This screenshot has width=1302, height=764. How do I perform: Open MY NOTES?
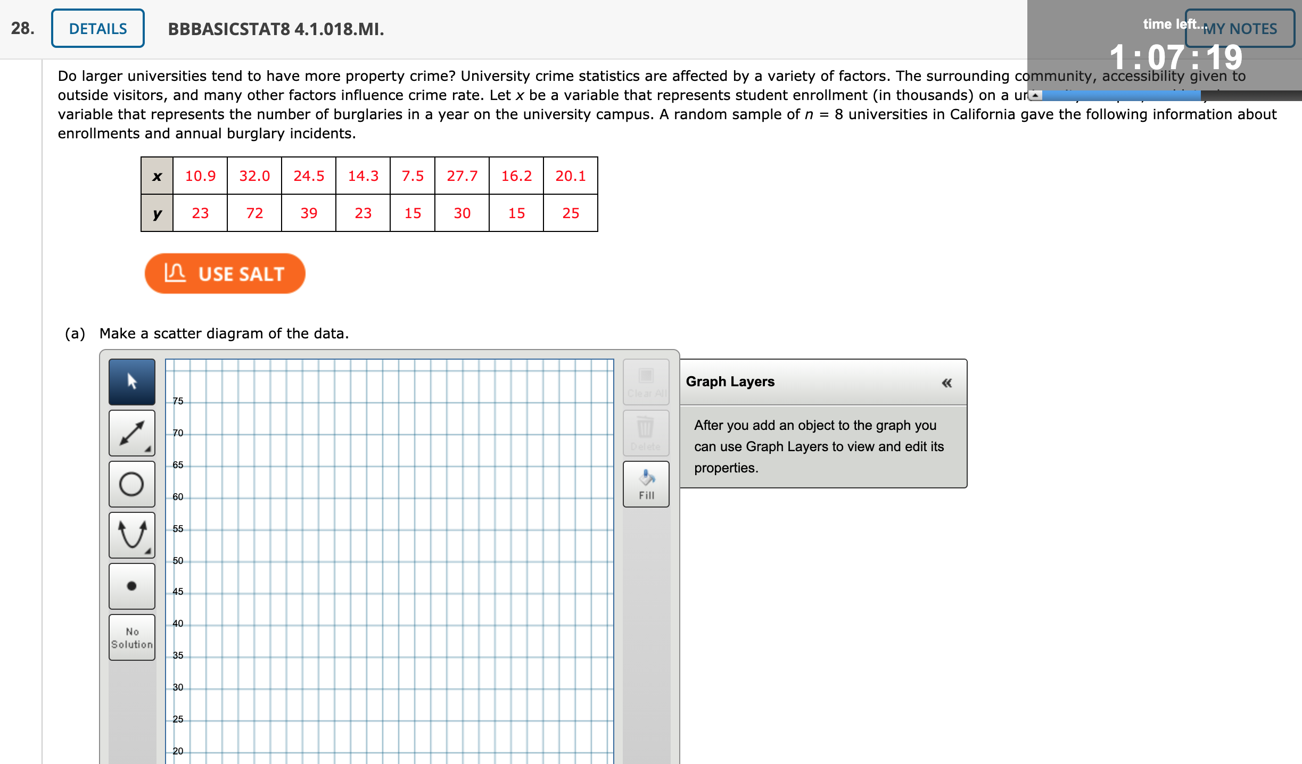(1240, 29)
